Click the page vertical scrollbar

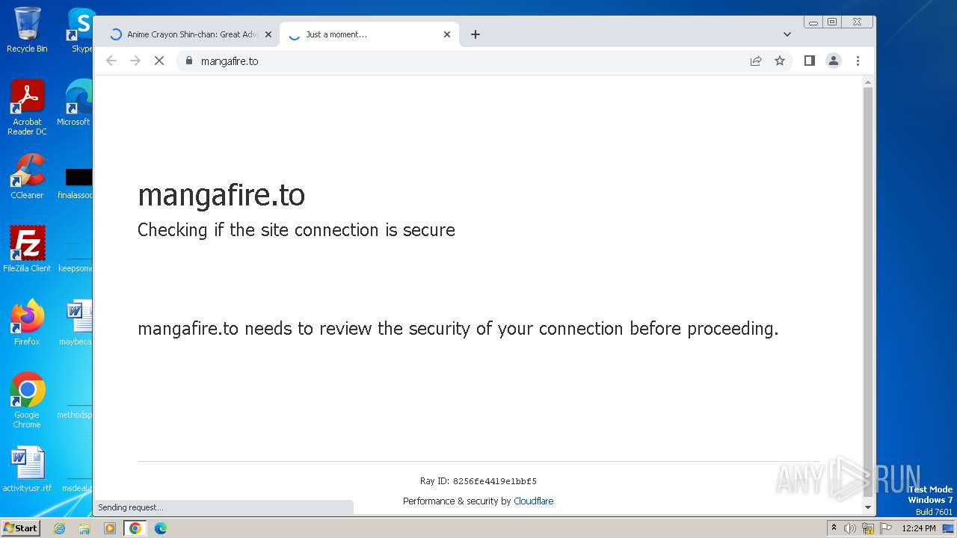[x=868, y=291]
